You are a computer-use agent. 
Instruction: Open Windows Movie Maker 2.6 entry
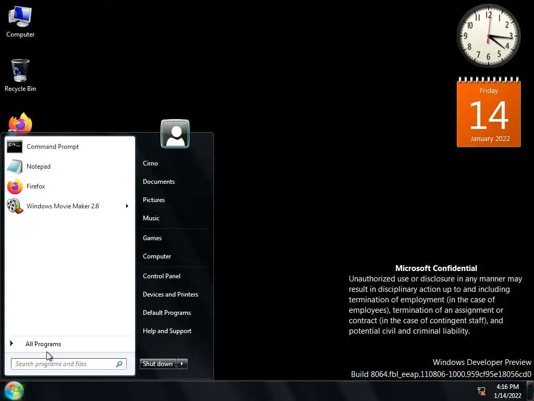63,206
